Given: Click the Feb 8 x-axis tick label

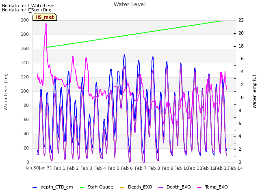Looking at the screenshot, I should pyautogui.click(x=154, y=168).
